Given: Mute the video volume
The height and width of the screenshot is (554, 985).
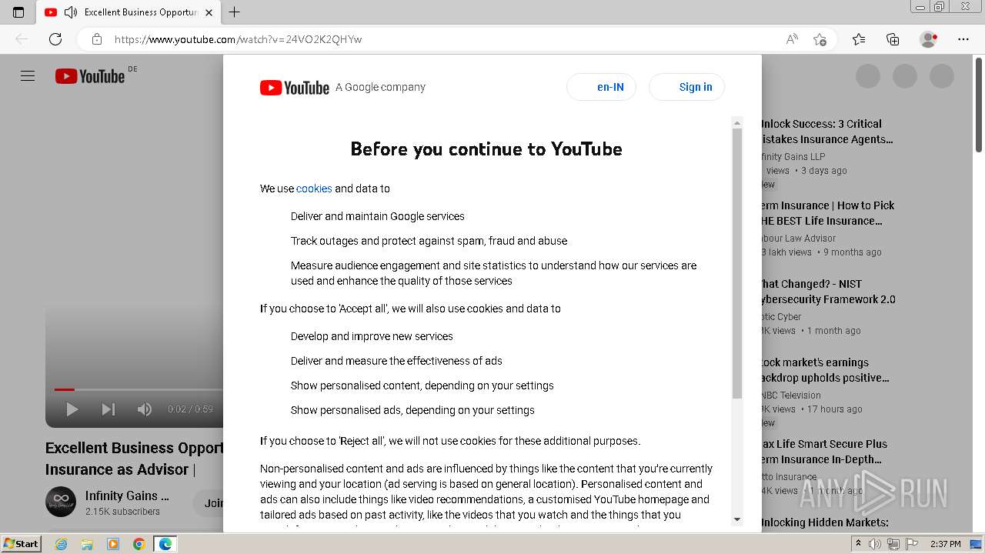Looking at the screenshot, I should click(145, 409).
